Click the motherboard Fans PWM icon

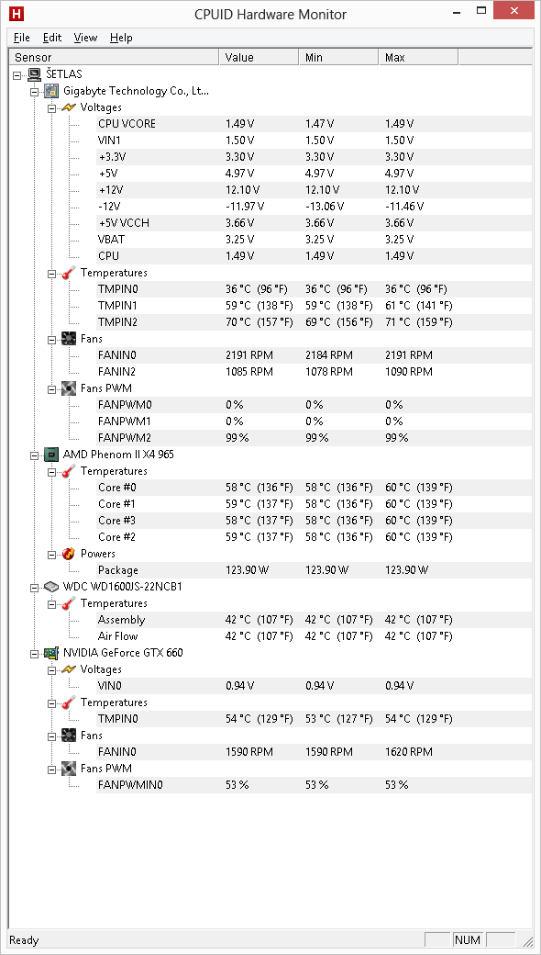[x=69, y=388]
